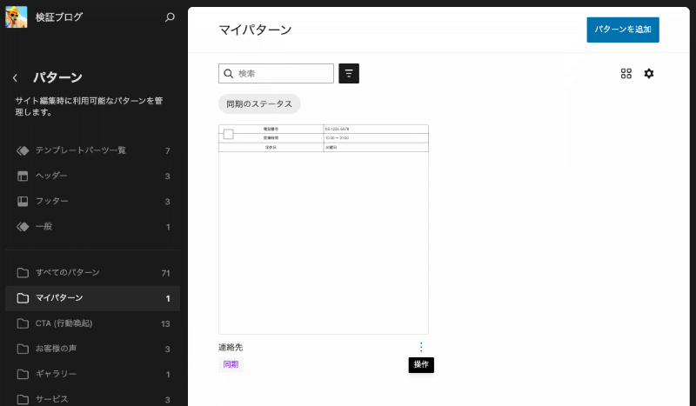Image resolution: width=696 pixels, height=406 pixels.
Task: Open the ヘッダー category
Action: point(92,176)
